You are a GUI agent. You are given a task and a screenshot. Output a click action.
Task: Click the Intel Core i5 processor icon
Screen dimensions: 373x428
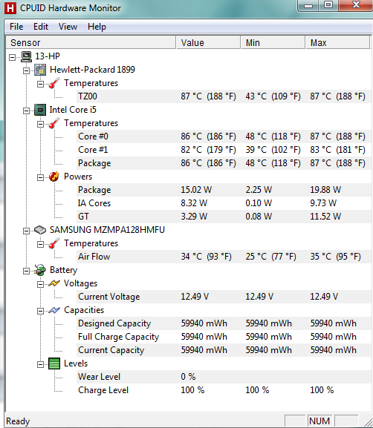[x=40, y=110]
